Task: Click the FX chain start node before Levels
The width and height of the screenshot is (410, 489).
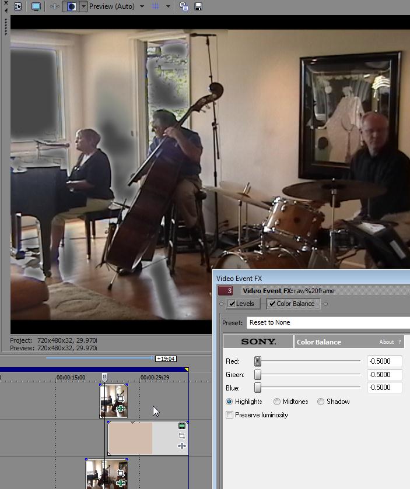Action: [x=222, y=304]
